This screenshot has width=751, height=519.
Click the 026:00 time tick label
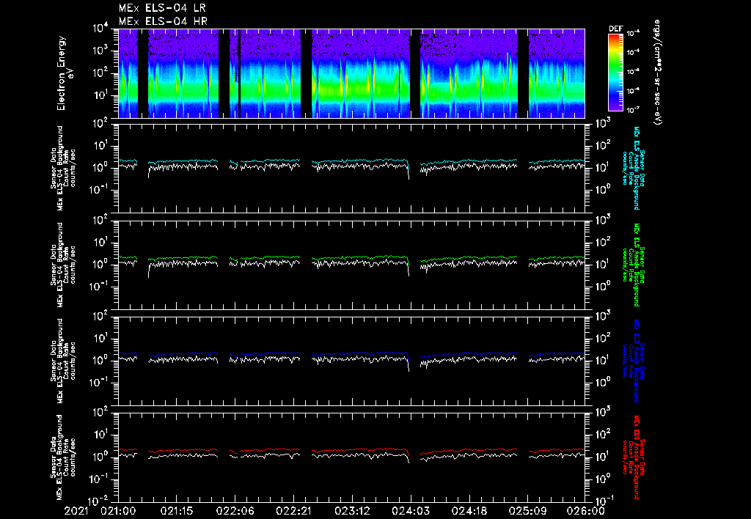585,512
